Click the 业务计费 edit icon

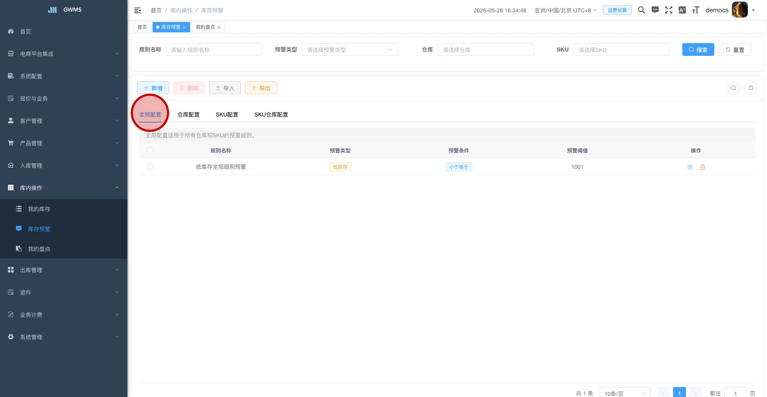(x=11, y=314)
